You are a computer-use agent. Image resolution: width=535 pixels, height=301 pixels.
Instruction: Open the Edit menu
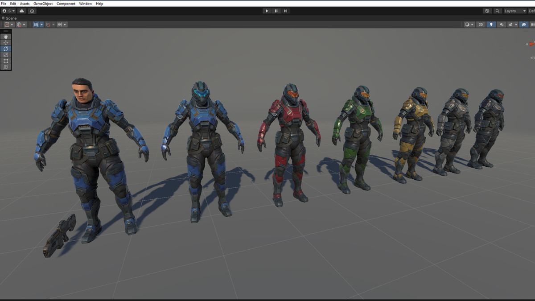tap(13, 4)
